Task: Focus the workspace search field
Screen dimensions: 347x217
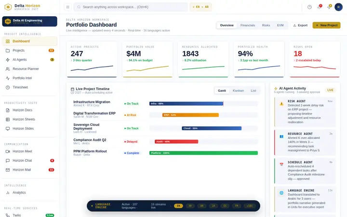Action: [131, 7]
